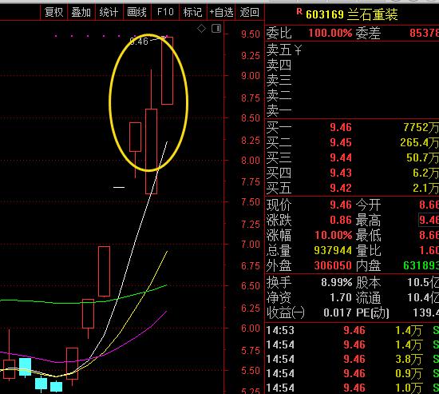Viewport: 439px width, 394px height.
Task: Click 外盘 value 306050
Action: (x=333, y=265)
